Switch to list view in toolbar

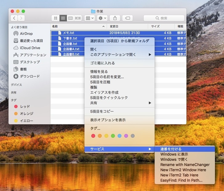[63, 18]
